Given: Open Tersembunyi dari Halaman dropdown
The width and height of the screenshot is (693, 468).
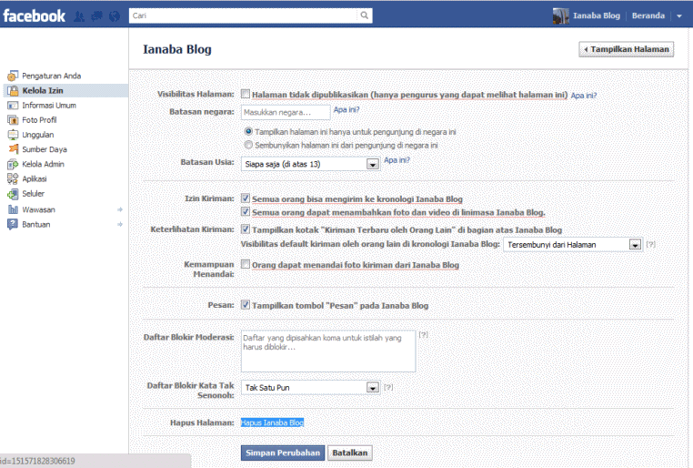Looking at the screenshot, I should click(573, 245).
